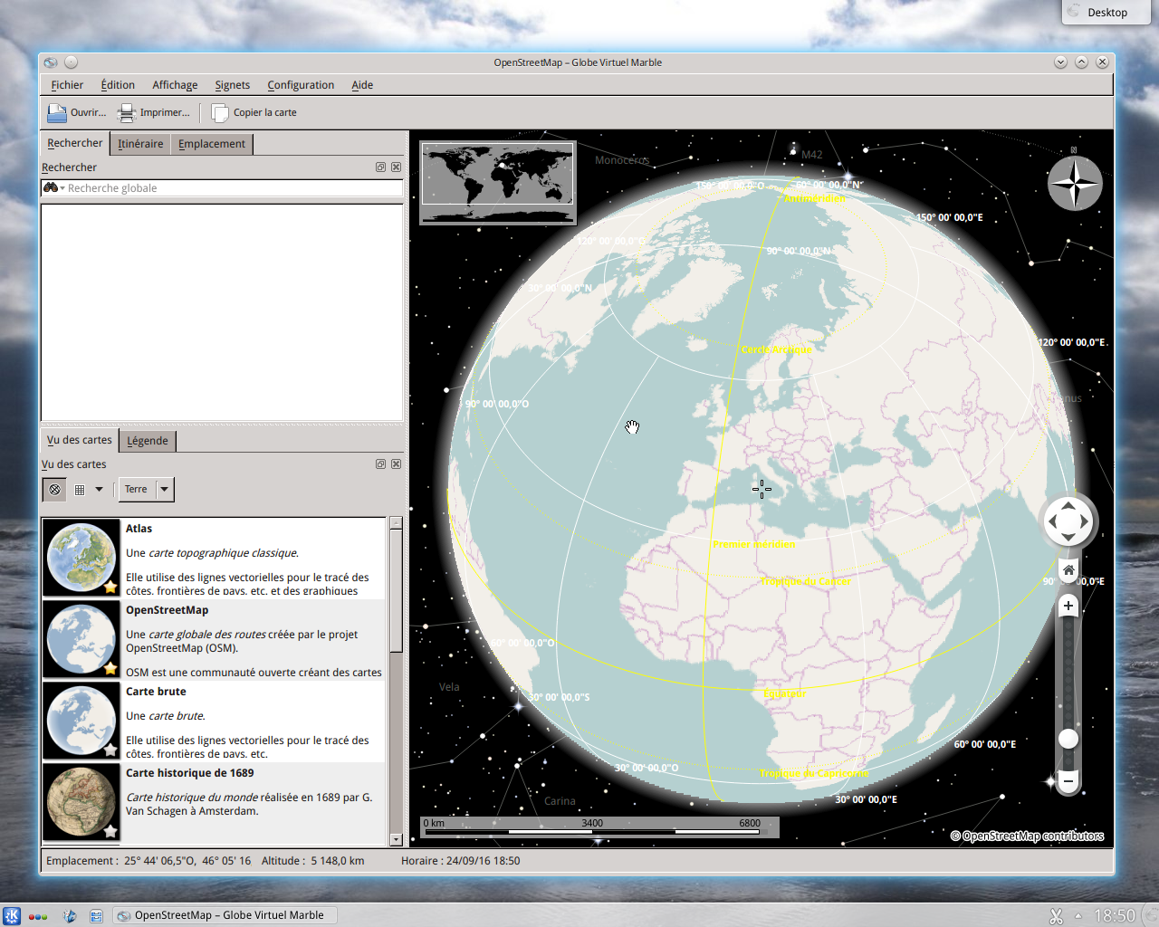
Task: Click the compass rose on the map
Action: click(x=1075, y=183)
